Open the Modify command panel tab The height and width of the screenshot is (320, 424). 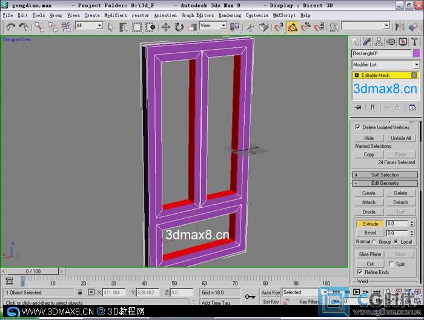tap(367, 42)
